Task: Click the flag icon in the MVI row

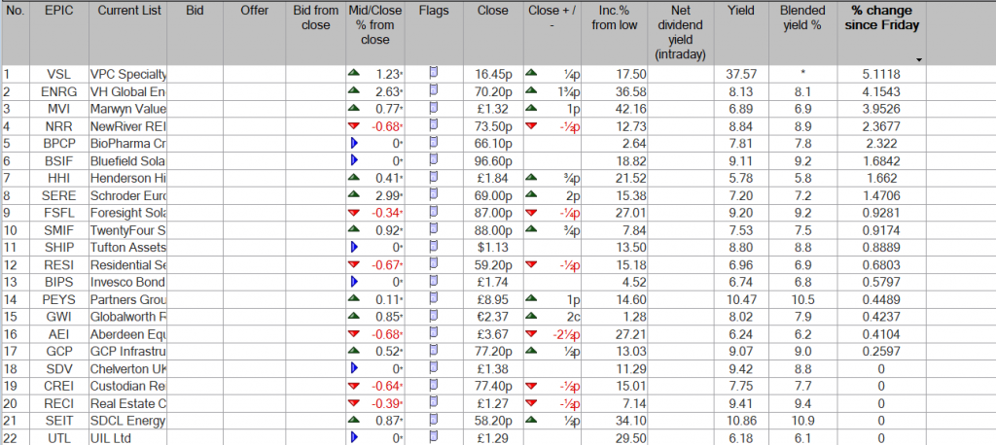Action: tap(434, 107)
